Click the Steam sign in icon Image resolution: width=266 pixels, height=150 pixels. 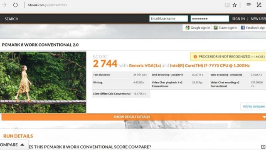pos(215,27)
